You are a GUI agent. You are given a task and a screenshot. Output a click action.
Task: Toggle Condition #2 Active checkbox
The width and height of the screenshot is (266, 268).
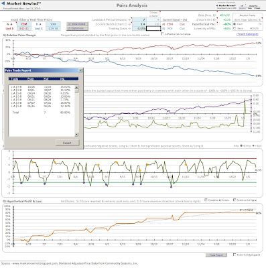tap(206, 200)
